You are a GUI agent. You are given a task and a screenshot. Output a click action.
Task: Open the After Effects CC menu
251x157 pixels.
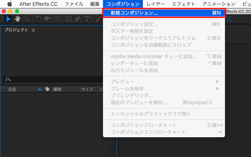click(38, 4)
